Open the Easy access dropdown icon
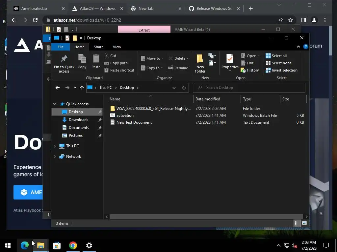Image resolution: width=337 pixels, height=252 pixels. [212, 63]
